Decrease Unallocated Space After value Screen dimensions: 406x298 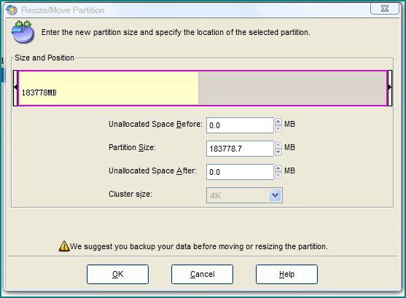[278, 176]
